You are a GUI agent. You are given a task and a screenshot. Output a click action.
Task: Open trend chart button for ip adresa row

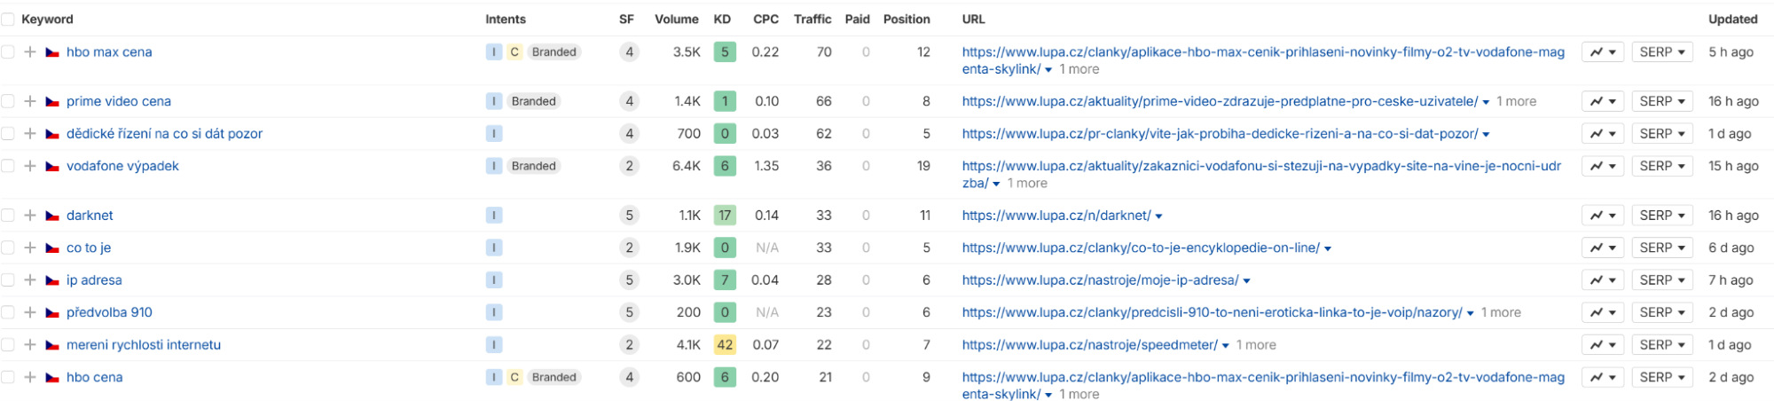tap(1602, 280)
